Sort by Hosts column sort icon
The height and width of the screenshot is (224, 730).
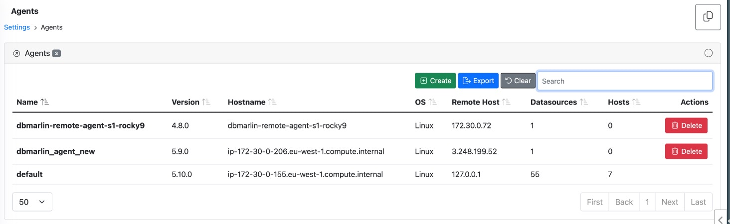(637, 102)
